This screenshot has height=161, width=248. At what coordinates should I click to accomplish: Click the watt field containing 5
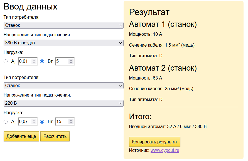65,61
